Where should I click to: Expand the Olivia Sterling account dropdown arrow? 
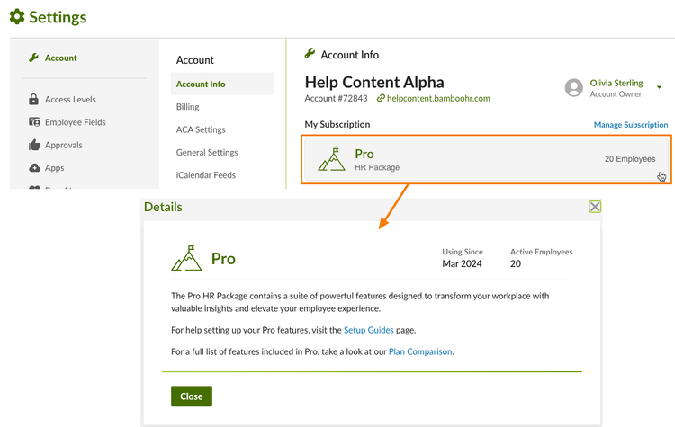(x=659, y=87)
